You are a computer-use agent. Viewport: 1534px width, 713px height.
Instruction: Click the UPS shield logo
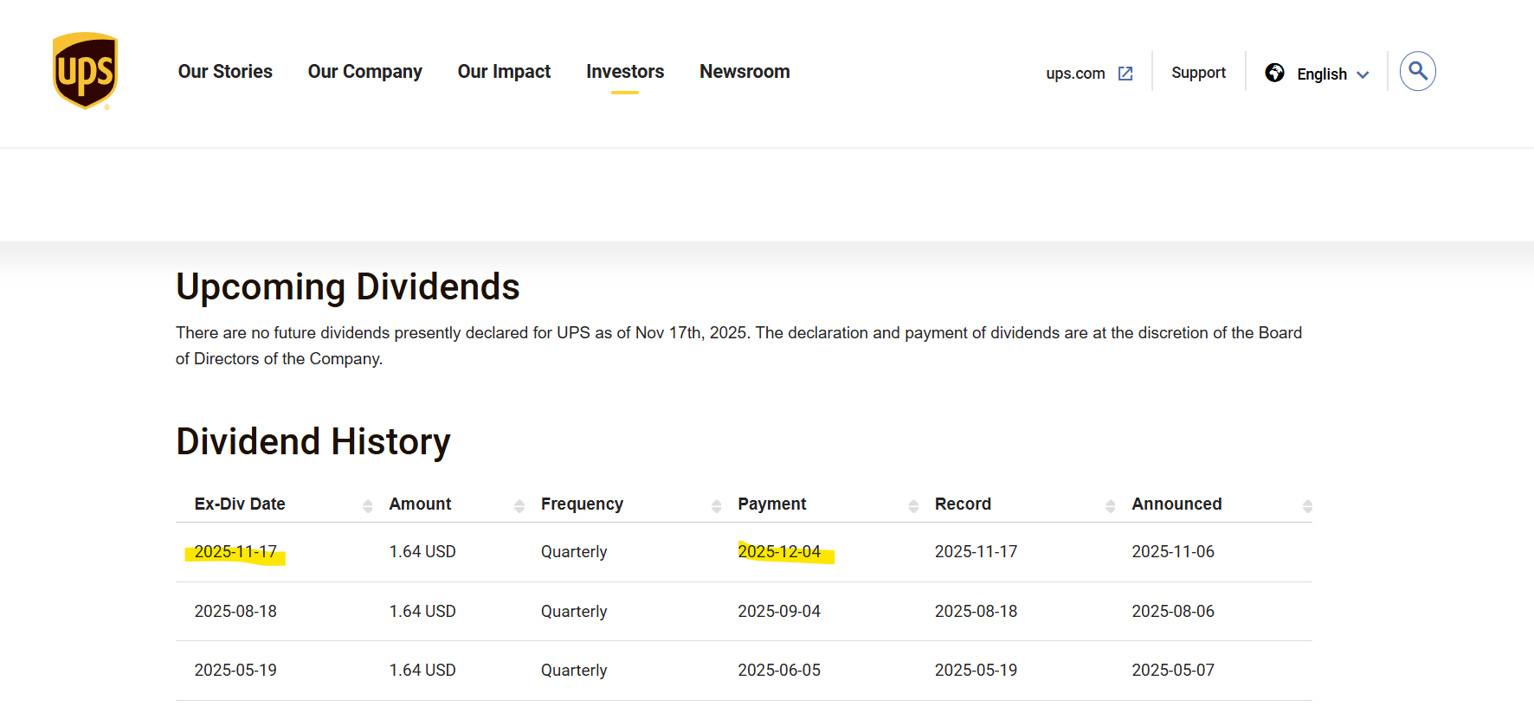(85, 71)
